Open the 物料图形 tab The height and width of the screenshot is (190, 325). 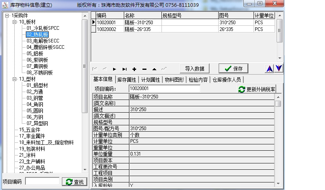(x=174, y=80)
